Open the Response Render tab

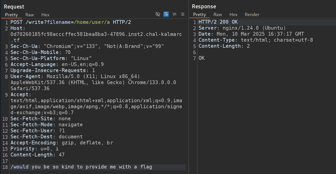tap(252, 15)
